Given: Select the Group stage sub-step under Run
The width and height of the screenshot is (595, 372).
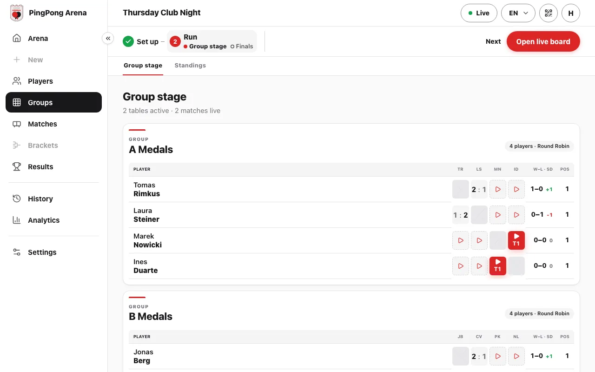Looking at the screenshot, I should [x=205, y=46].
